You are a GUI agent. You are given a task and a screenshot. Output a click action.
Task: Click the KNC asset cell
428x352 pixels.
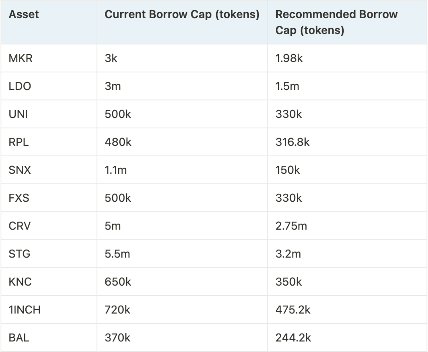coord(20,282)
